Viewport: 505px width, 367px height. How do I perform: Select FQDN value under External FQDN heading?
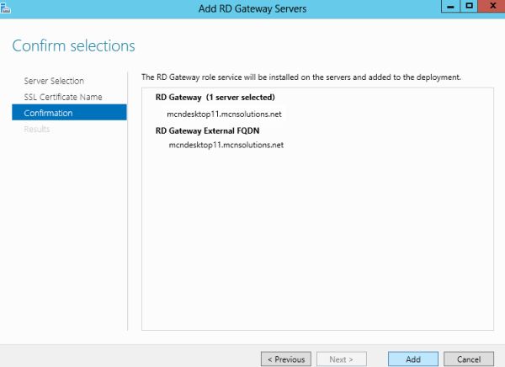pos(226,145)
